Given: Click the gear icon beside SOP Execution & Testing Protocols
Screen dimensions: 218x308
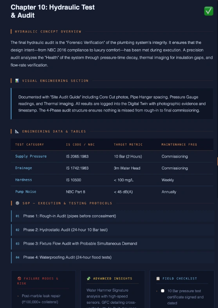Looking at the screenshot, I should 17,203.
